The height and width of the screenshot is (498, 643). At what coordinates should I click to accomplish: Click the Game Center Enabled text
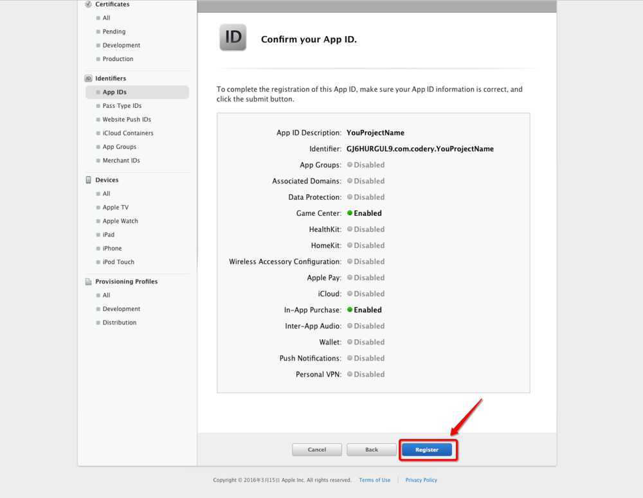tap(367, 213)
